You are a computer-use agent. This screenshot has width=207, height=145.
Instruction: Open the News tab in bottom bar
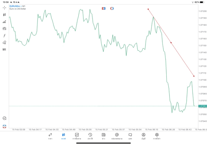[x=103, y=136]
